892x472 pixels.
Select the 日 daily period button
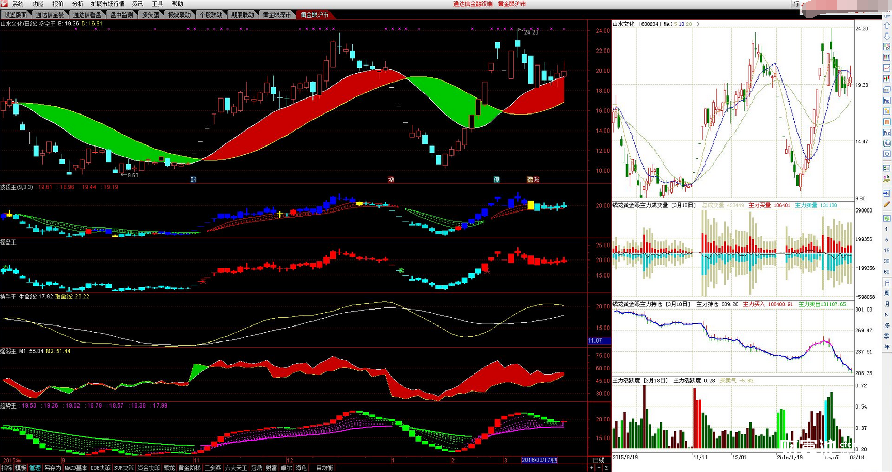(x=887, y=283)
